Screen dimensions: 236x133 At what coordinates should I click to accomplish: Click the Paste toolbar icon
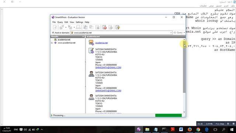click(x=91, y=27)
